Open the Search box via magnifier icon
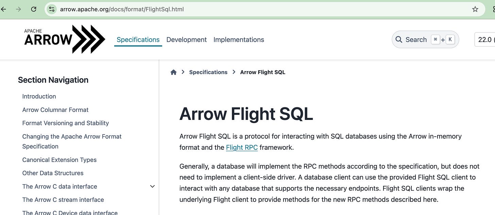The image size is (495, 215). [398, 39]
